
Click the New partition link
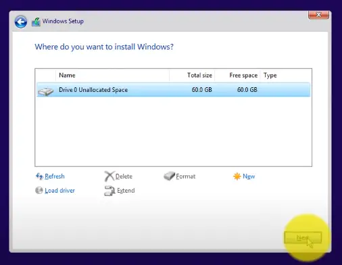tap(249, 176)
